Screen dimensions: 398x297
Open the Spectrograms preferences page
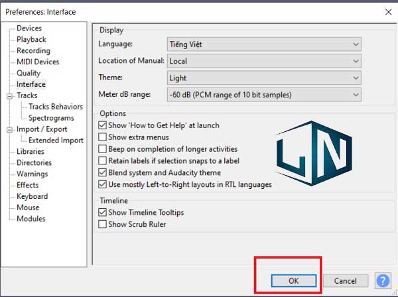click(x=51, y=118)
